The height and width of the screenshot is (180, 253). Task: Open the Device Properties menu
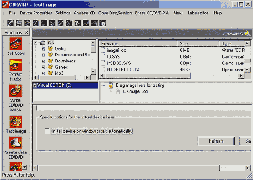click(36, 13)
